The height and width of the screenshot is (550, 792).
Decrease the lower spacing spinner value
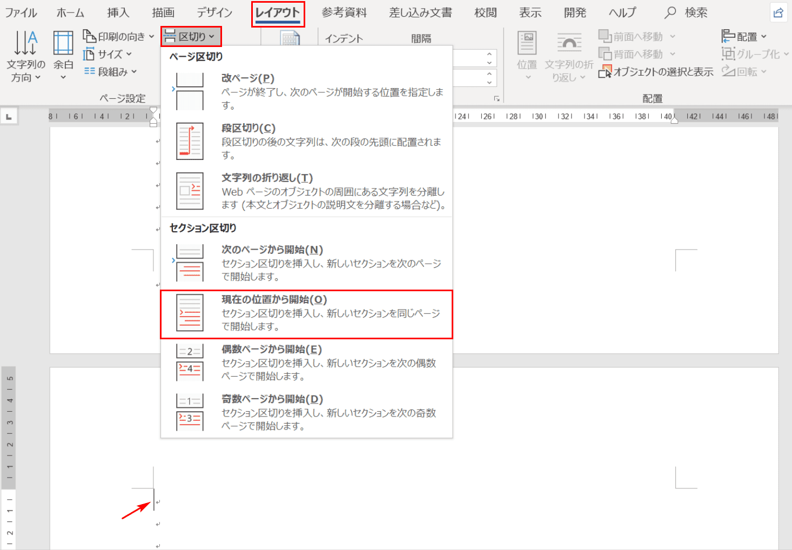[489, 82]
